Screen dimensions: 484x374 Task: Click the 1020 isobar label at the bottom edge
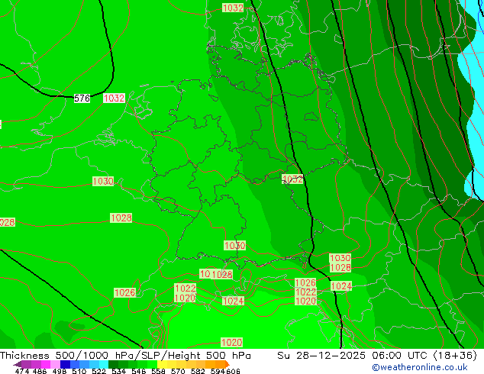231,342
